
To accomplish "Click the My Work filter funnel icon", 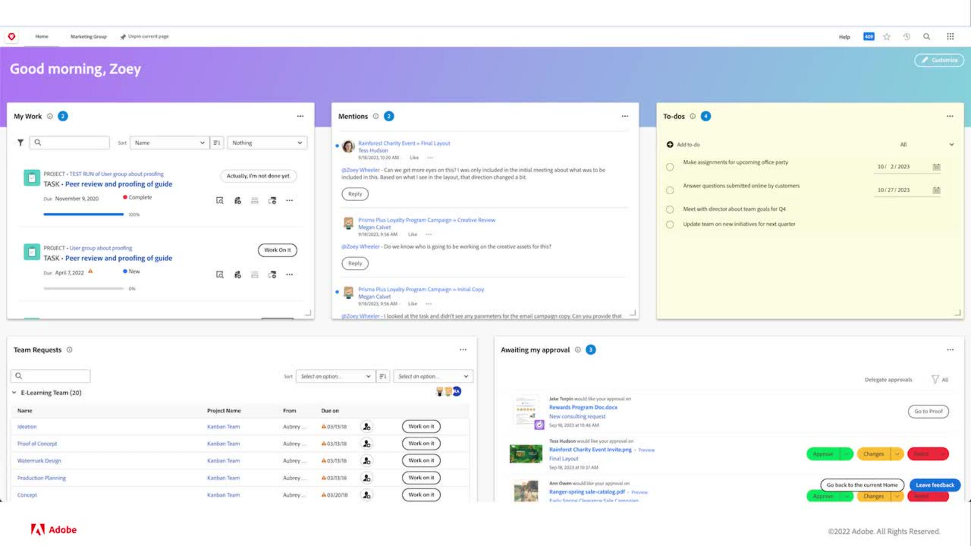I will click(20, 143).
